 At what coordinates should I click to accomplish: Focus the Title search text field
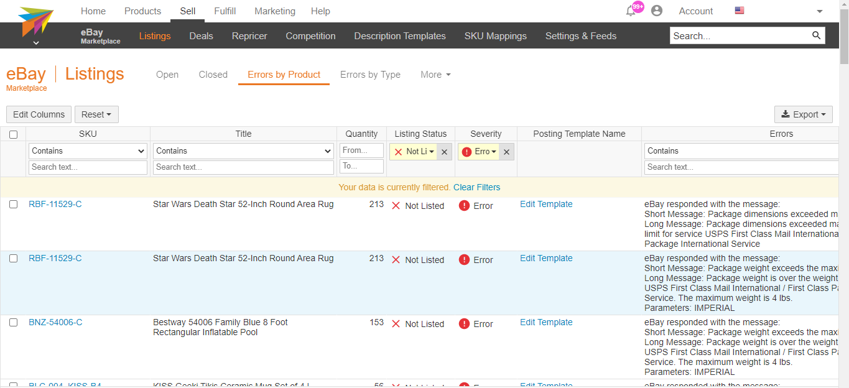point(243,167)
